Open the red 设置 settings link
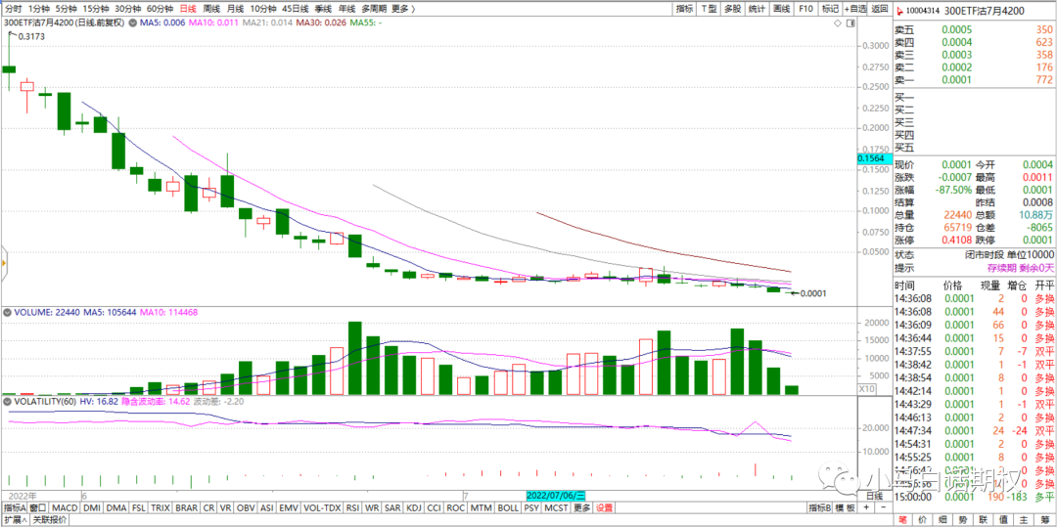Viewport: 1057px width, 527px height. [604, 508]
